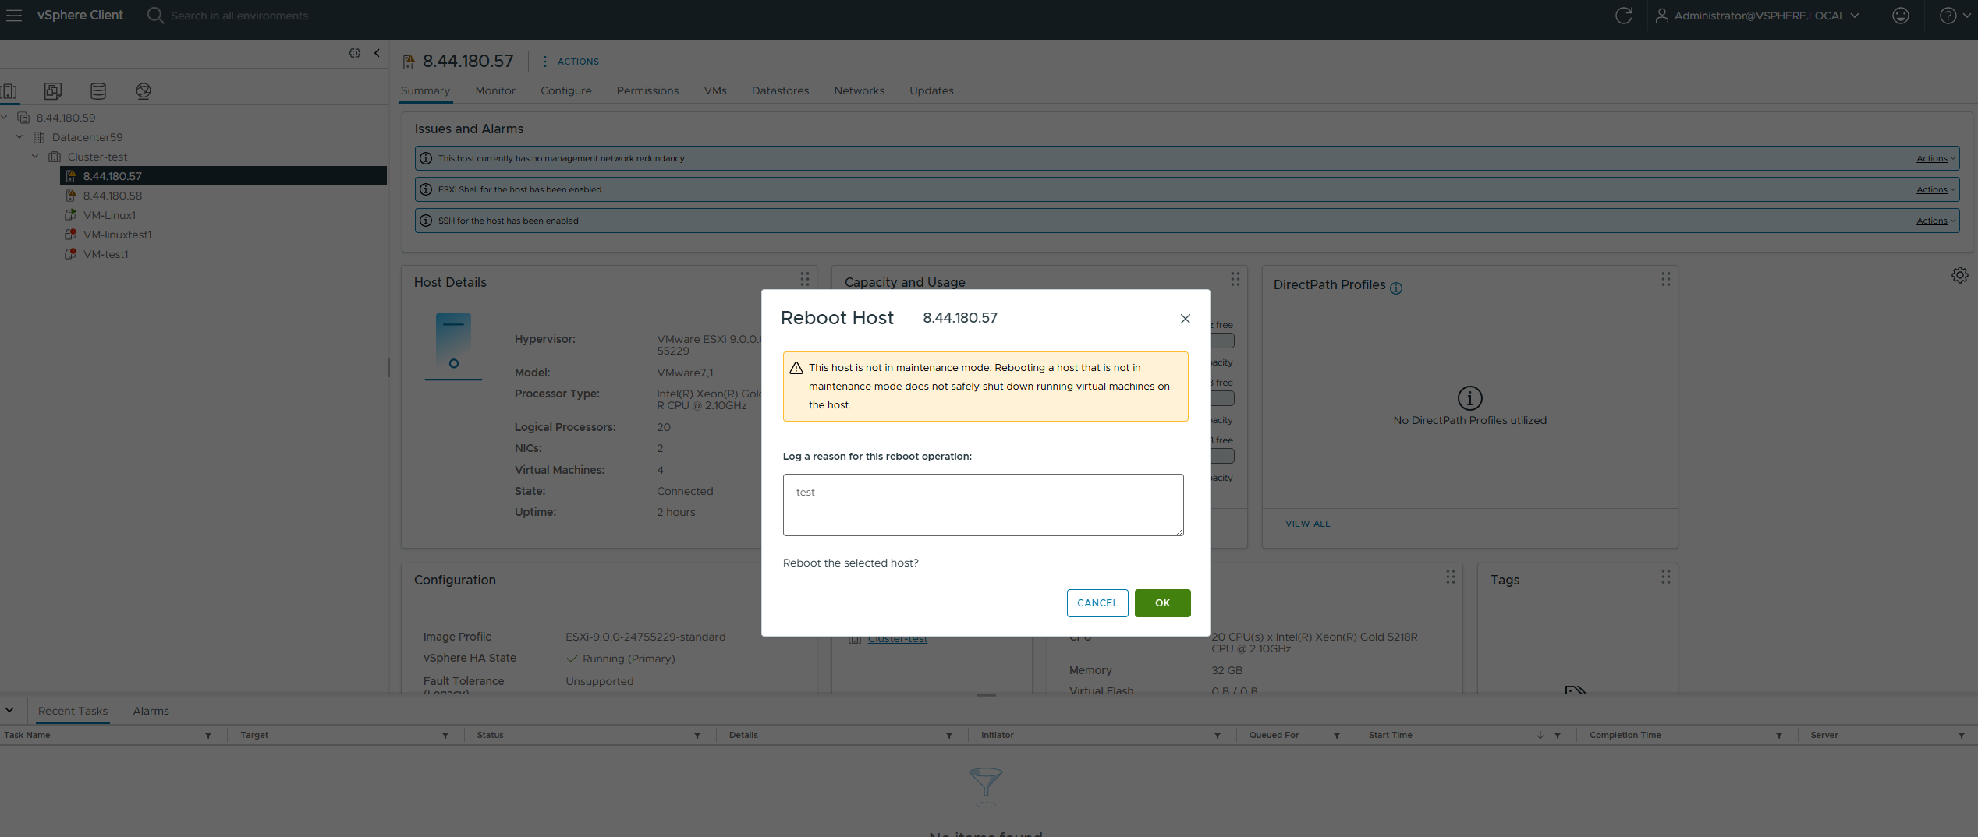Image resolution: width=1978 pixels, height=837 pixels.
Task: Switch to the VMs tab
Action: 715,91
